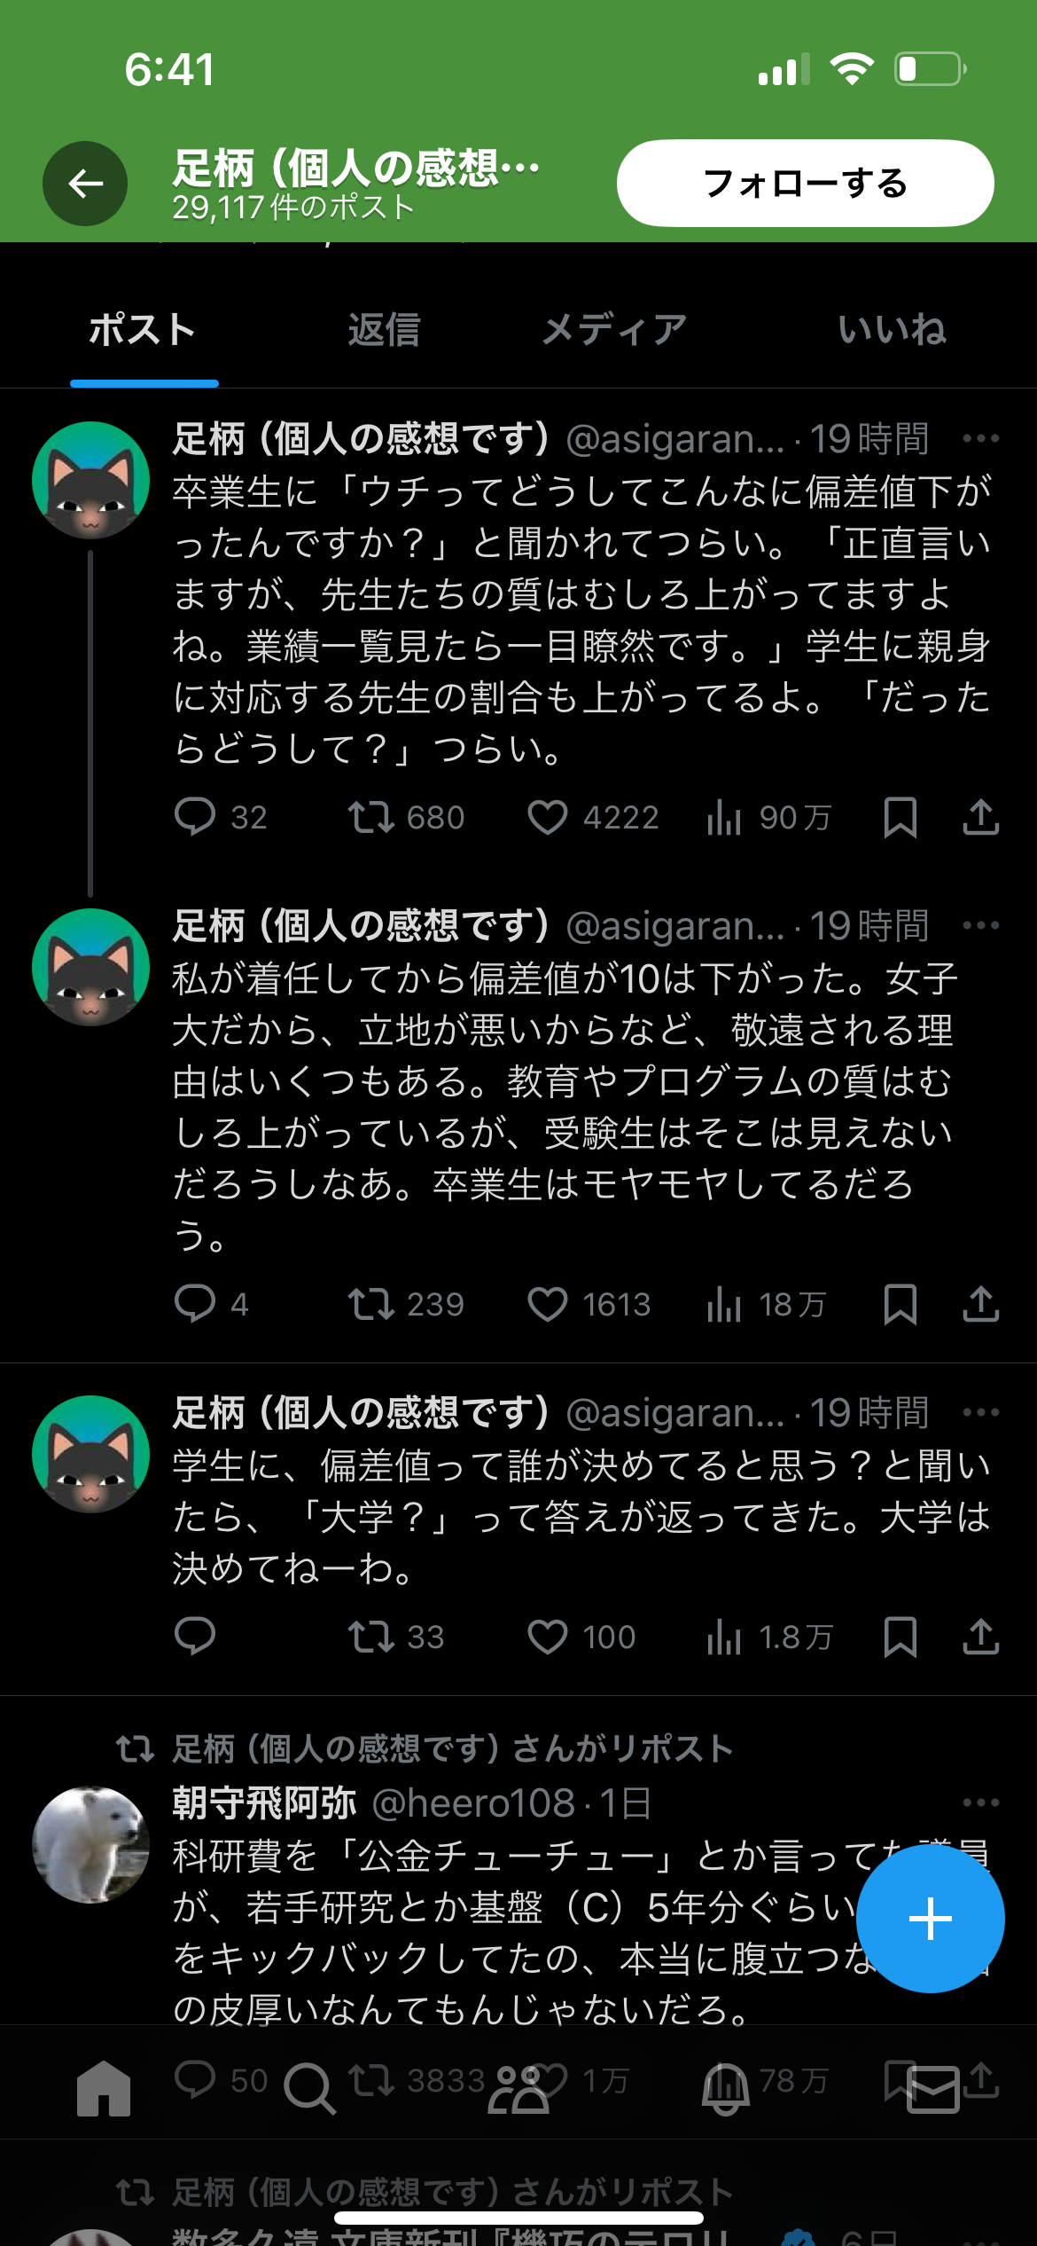This screenshot has width=1037, height=2246.
Task: View analytics showing 18万 views
Action: point(724,1304)
